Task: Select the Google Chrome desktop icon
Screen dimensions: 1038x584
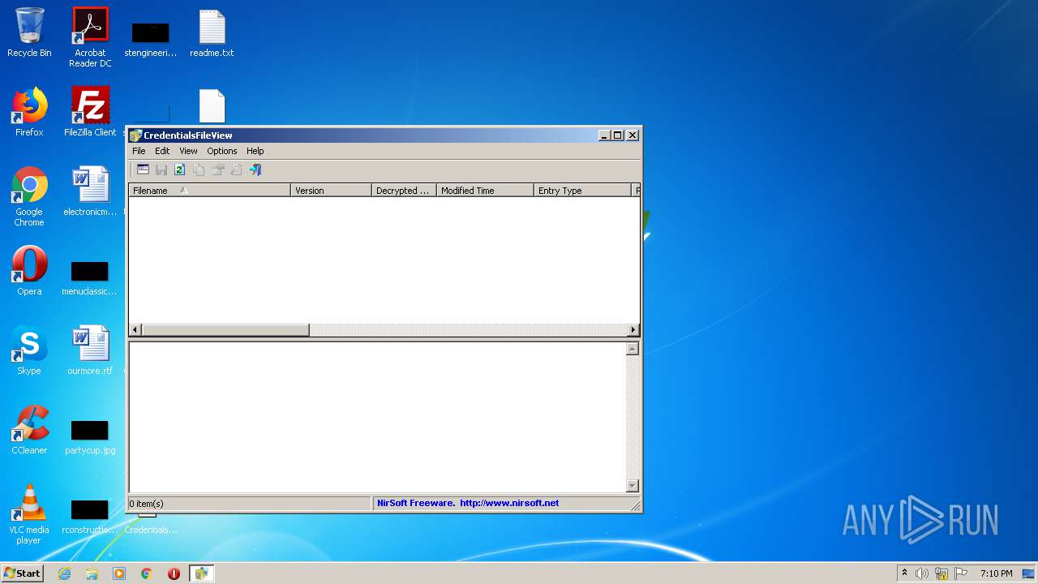Action: point(29,196)
